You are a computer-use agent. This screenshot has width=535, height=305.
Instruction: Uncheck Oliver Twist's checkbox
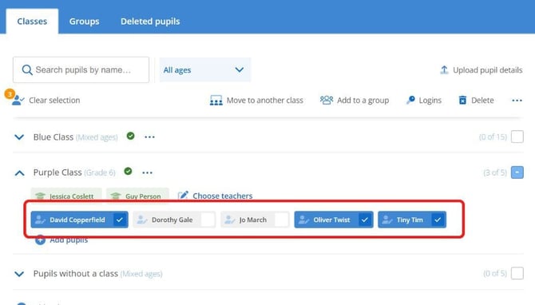tap(365, 220)
